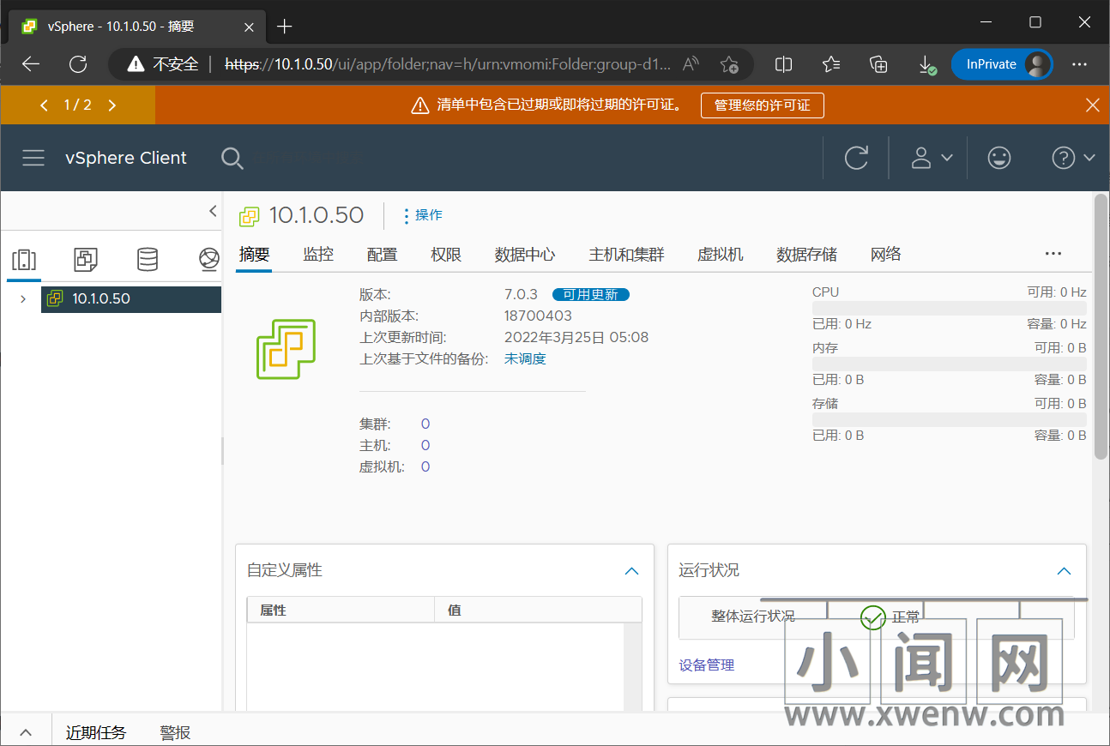Switch to the 监控 tab
Screen dimensions: 1110x746
(318, 255)
